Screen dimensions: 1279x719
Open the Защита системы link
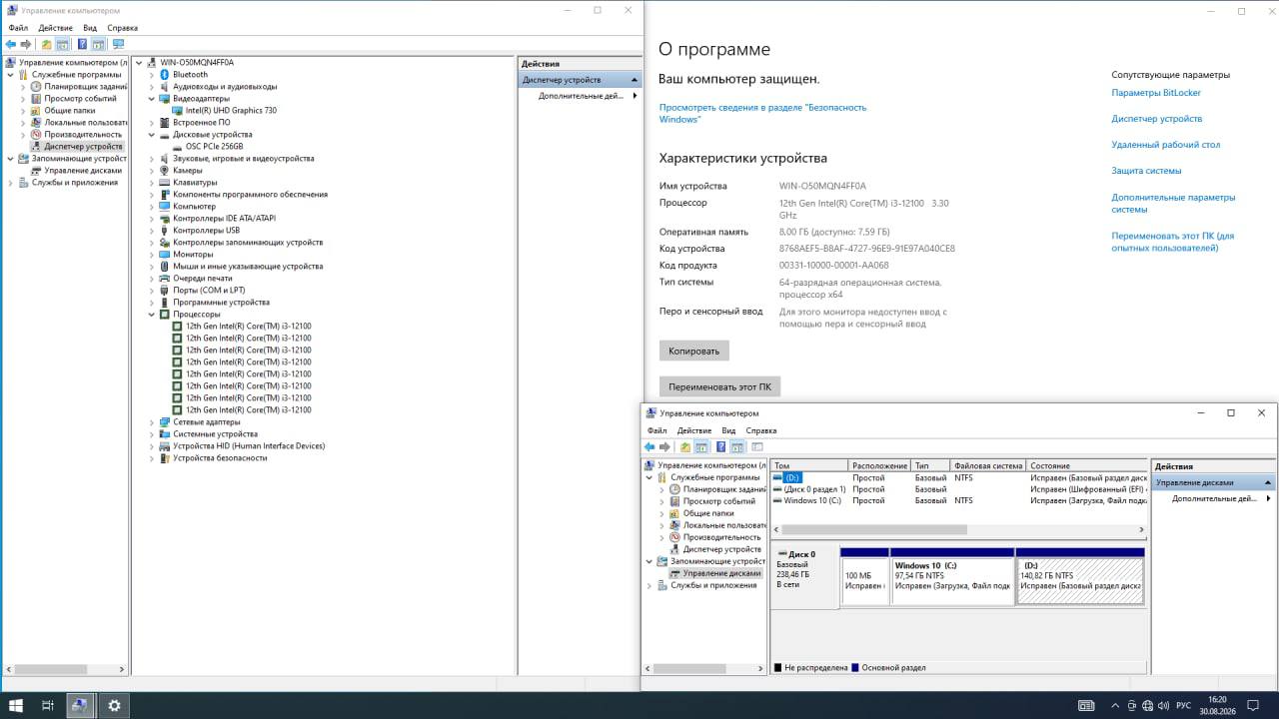pyautogui.click(x=1147, y=171)
